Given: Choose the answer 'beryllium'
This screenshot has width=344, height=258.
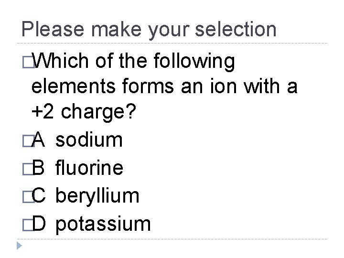Looking at the screenshot, I should pyautogui.click(x=97, y=195).
